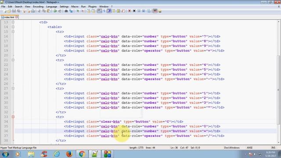Toggle Show All Characters in the toolbar
This screenshot has width=281, height=158.
tap(104, 11)
